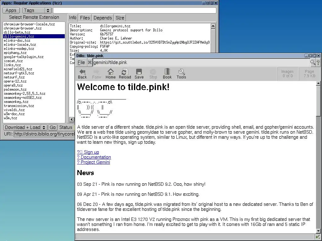Image resolution: width=322 pixels, height=241 pixels.
Task: Open the Tags dropdown in Apps window
Action: pyautogui.click(x=36, y=10)
